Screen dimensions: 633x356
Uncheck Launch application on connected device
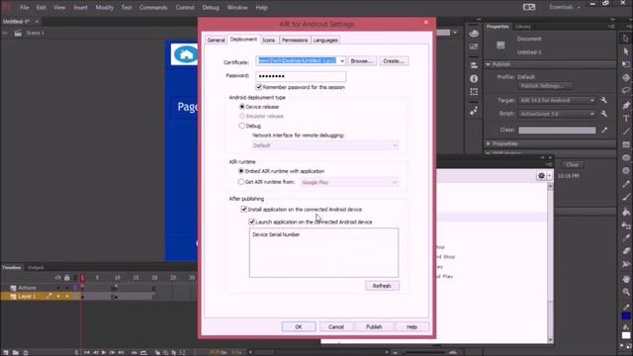pos(251,222)
